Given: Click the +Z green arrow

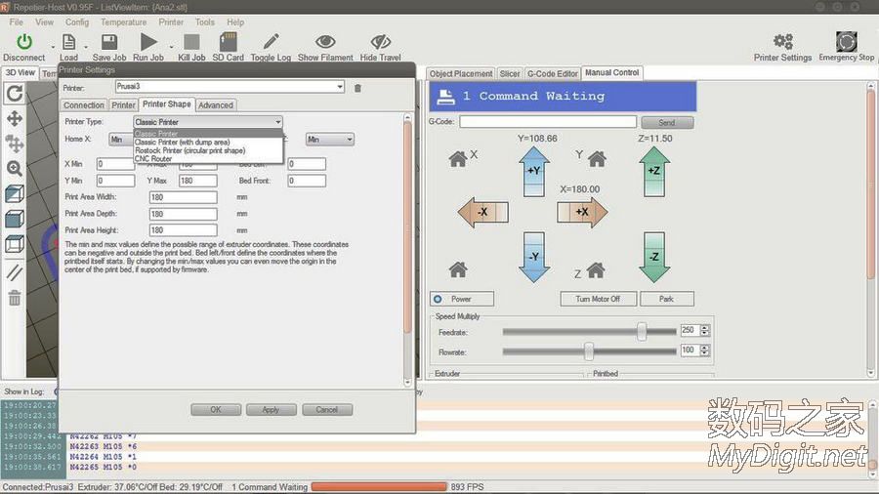Looking at the screenshot, I should (x=654, y=172).
